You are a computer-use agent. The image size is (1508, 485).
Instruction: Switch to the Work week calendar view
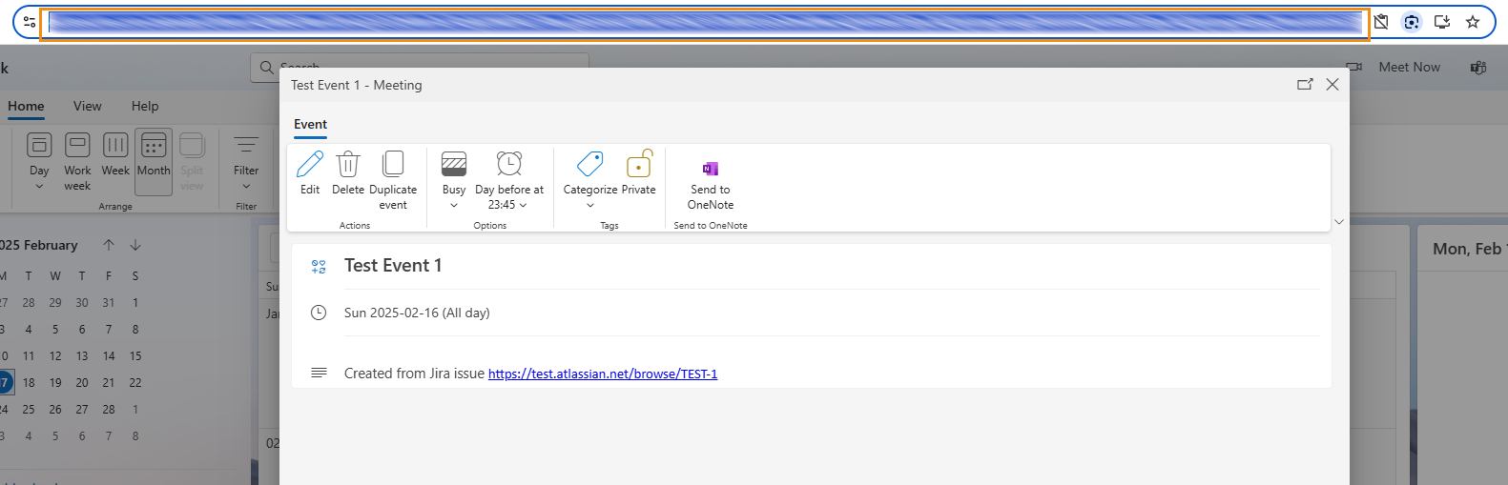pyautogui.click(x=77, y=160)
